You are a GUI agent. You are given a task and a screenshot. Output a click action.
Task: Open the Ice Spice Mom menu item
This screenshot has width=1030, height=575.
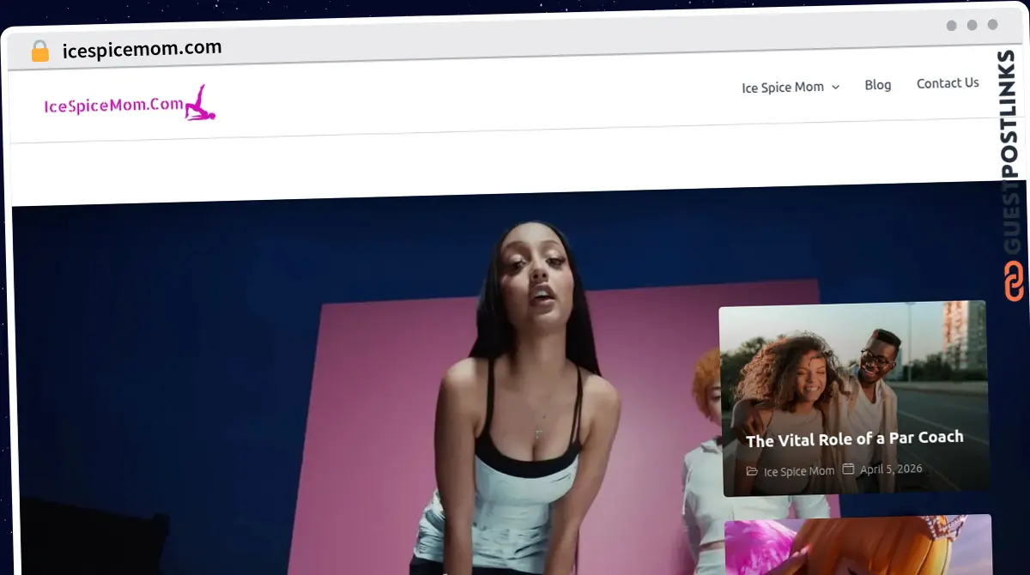pos(783,87)
